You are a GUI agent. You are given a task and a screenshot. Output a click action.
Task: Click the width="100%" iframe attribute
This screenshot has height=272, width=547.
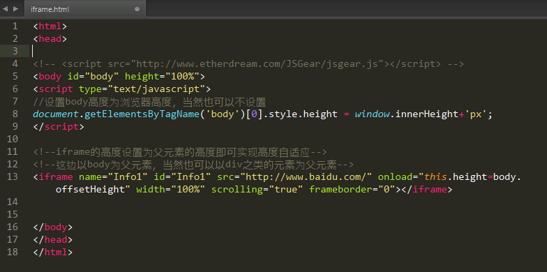pos(171,190)
